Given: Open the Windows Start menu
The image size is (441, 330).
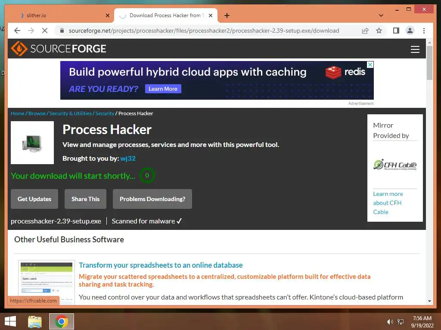Looking at the screenshot, I should click(10, 321).
